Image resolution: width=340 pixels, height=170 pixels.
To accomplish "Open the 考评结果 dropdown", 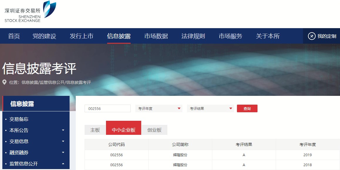I will (x=210, y=108).
